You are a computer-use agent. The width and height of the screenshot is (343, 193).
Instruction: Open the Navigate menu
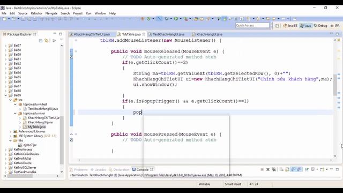51,13
